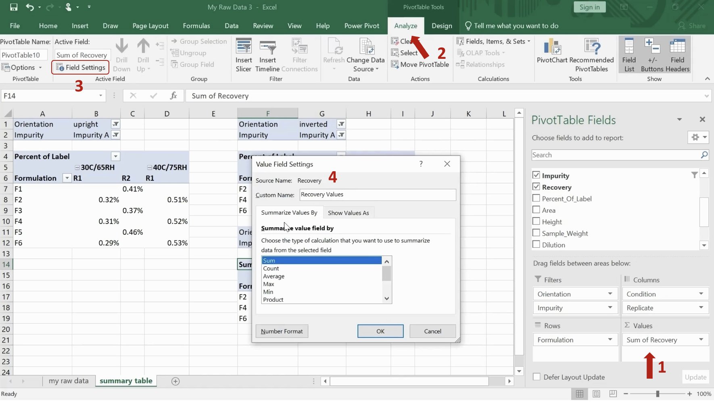Open the 'my raw data' sheet tab

(x=69, y=380)
